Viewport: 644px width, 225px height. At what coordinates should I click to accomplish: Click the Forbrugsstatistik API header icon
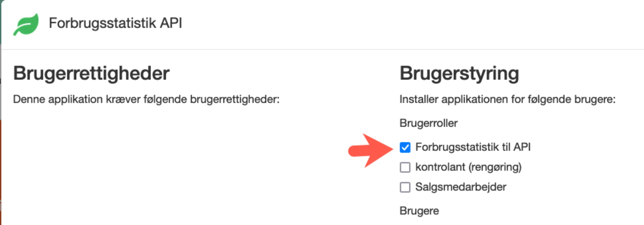[x=27, y=24]
